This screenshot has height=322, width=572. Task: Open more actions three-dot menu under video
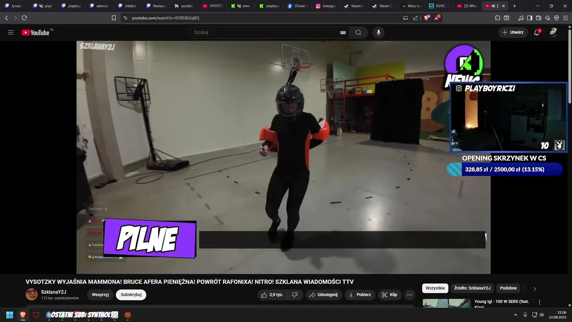point(409,295)
